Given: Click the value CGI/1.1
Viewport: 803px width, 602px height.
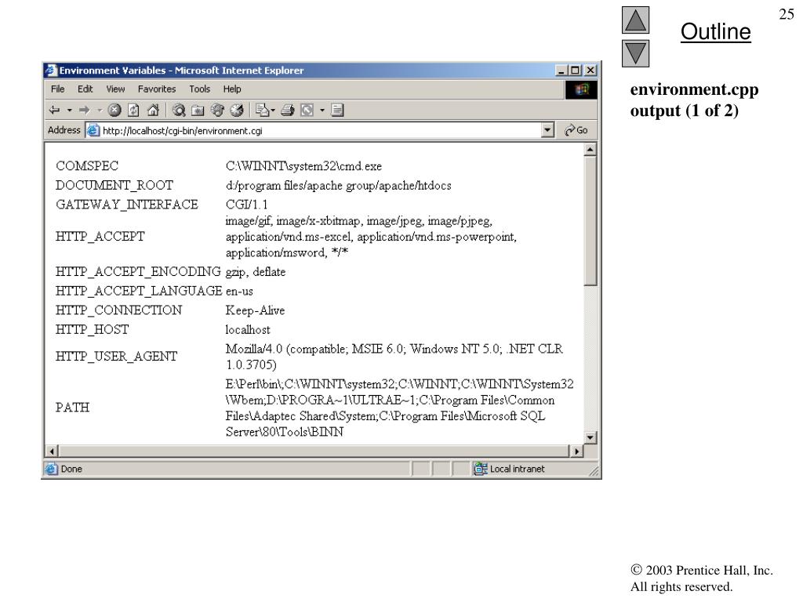Looking at the screenshot, I should click(x=246, y=205).
